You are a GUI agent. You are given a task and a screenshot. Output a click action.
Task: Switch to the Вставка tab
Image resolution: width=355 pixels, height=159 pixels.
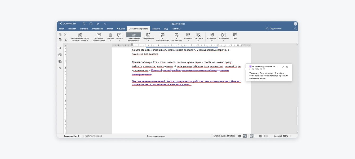(84, 29)
